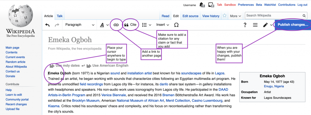Follow the installation artist link

140,73
